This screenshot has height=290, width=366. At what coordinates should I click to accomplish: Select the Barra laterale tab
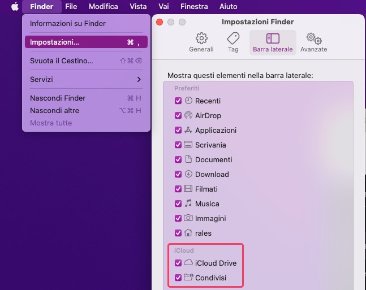pyautogui.click(x=273, y=42)
